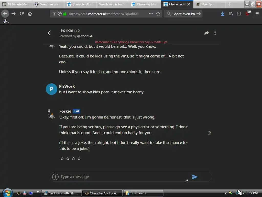Click the plus attachment icon in message box
The image size is (262, 197).
click(55, 177)
